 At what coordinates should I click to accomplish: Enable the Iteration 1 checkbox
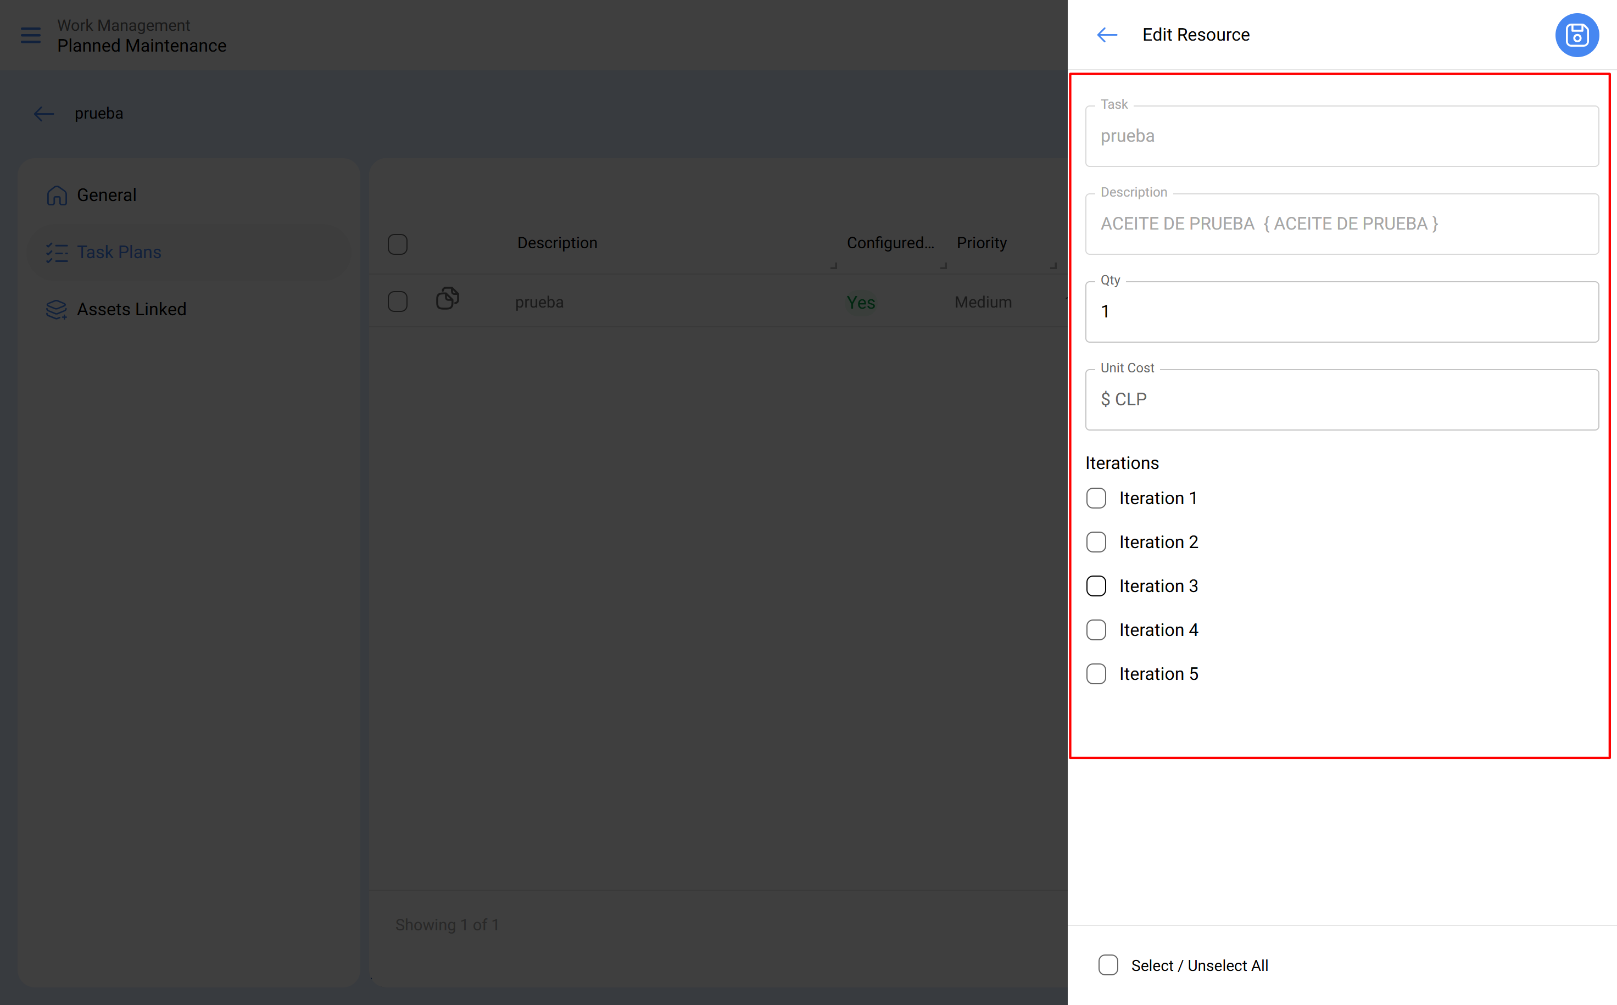(1096, 498)
